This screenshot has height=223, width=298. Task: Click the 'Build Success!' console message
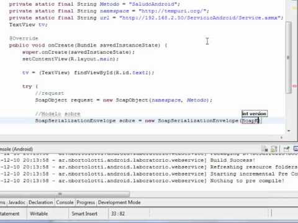point(233,160)
